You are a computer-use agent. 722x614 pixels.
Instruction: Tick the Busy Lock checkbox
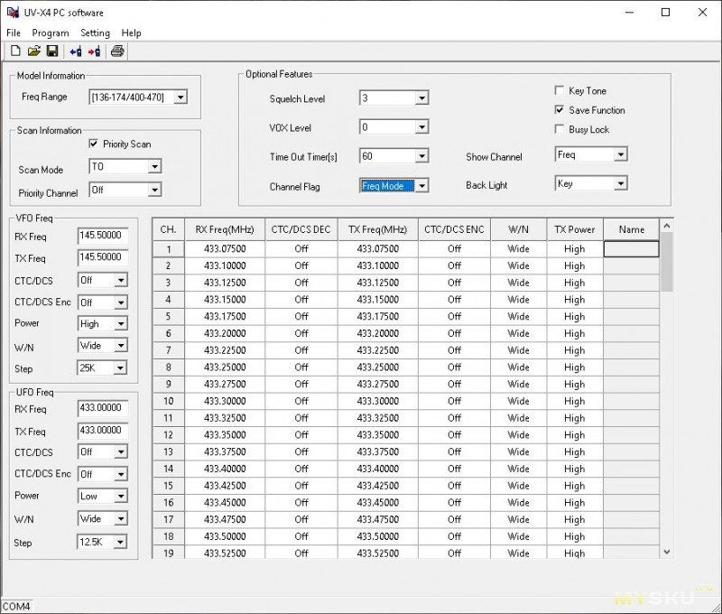pos(560,130)
